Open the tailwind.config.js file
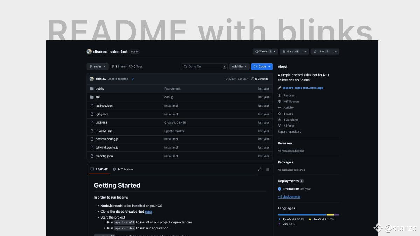The width and height of the screenshot is (420, 236). click(x=107, y=148)
